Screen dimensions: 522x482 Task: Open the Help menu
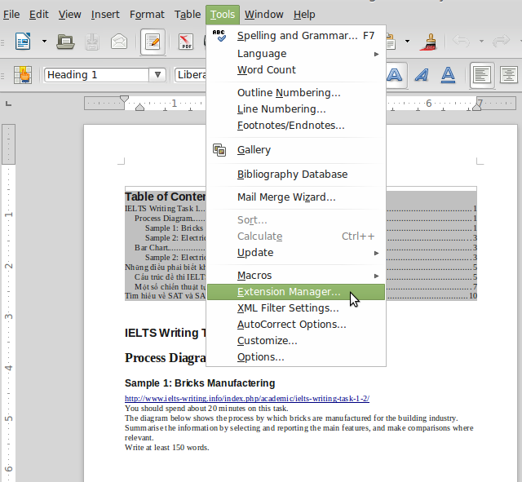coord(304,15)
